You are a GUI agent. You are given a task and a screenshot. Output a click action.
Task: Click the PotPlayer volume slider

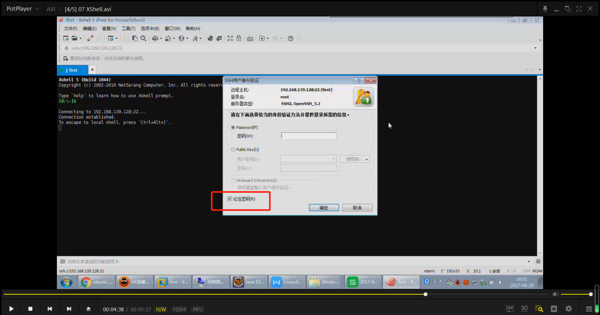pyautogui.click(x=576, y=294)
